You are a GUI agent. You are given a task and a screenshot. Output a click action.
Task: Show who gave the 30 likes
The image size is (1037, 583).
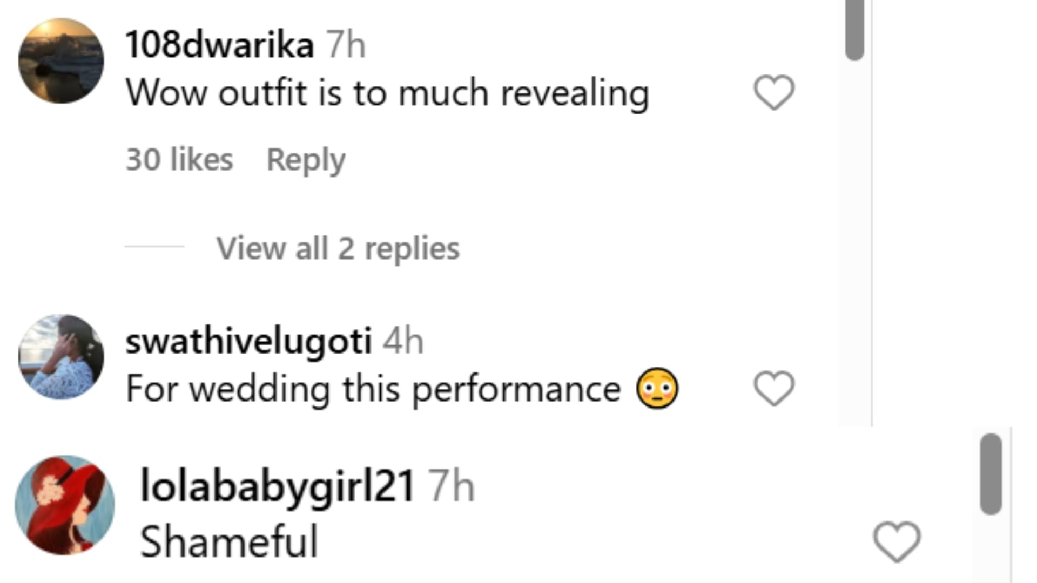coord(179,160)
